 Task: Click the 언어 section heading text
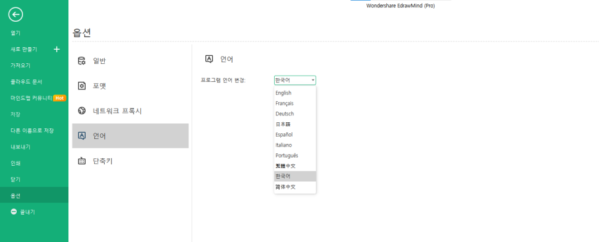(226, 59)
